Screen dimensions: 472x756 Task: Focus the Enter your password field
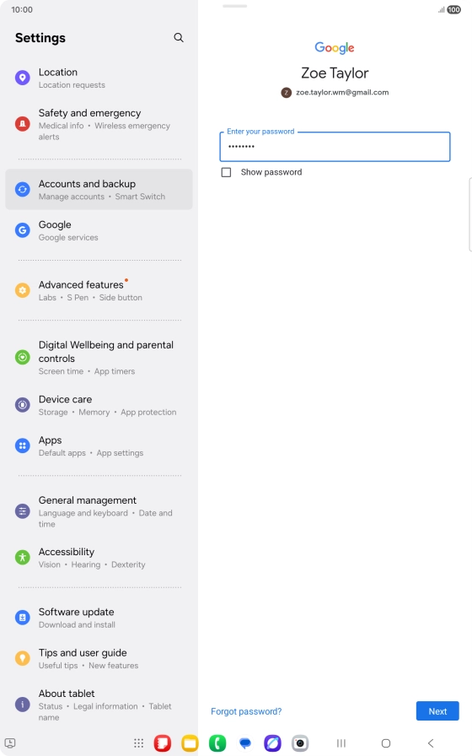point(335,147)
